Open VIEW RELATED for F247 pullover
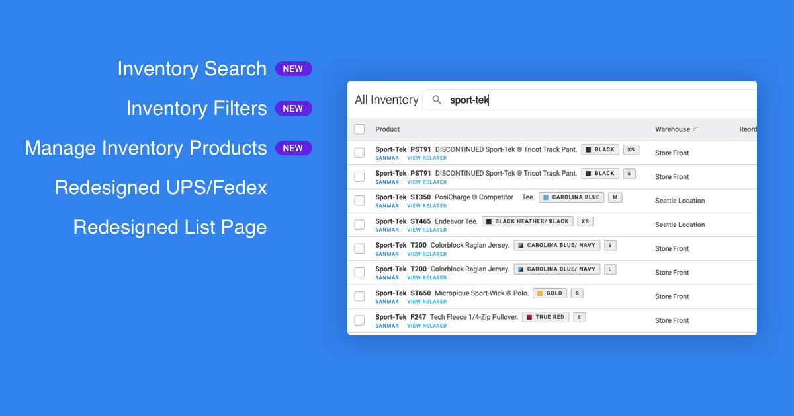The width and height of the screenshot is (794, 416). coord(426,325)
